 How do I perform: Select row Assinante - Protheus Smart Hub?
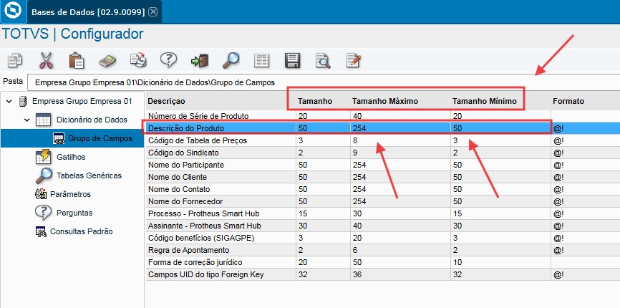point(383,226)
